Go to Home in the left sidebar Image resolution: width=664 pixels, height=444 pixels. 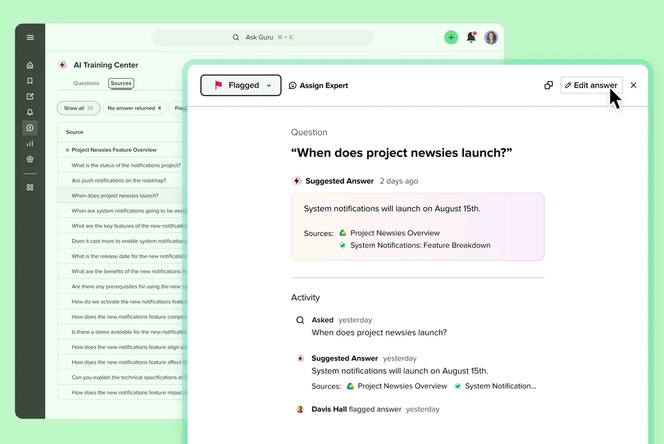(30, 65)
